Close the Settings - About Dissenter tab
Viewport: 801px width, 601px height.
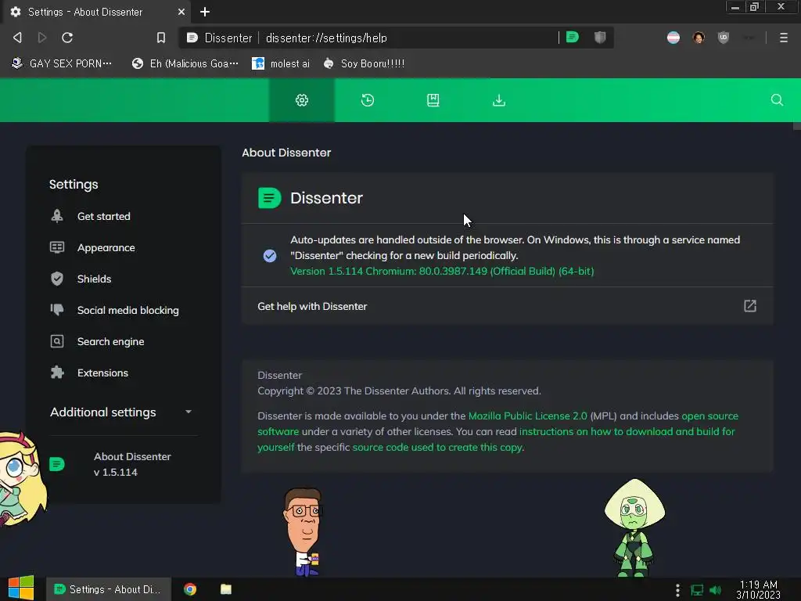(181, 12)
